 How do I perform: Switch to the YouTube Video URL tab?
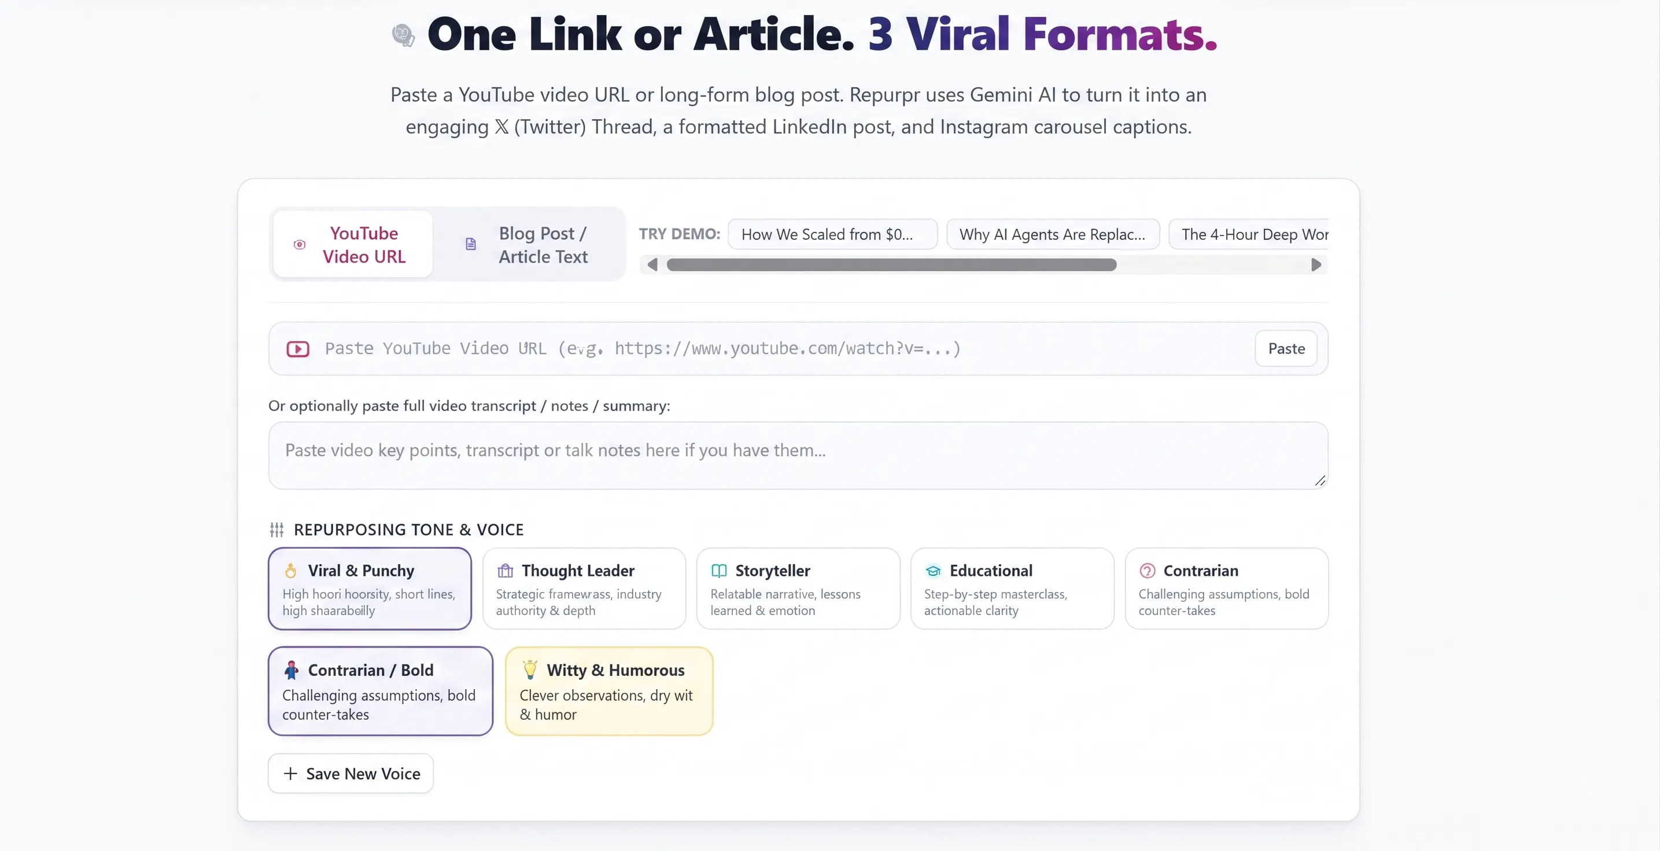(x=352, y=245)
